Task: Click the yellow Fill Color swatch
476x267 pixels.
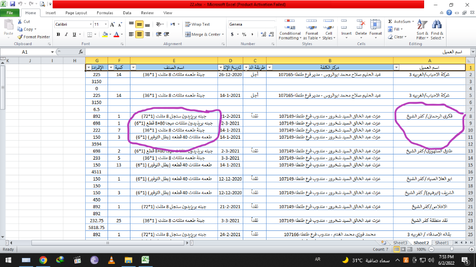Action: click(x=104, y=34)
